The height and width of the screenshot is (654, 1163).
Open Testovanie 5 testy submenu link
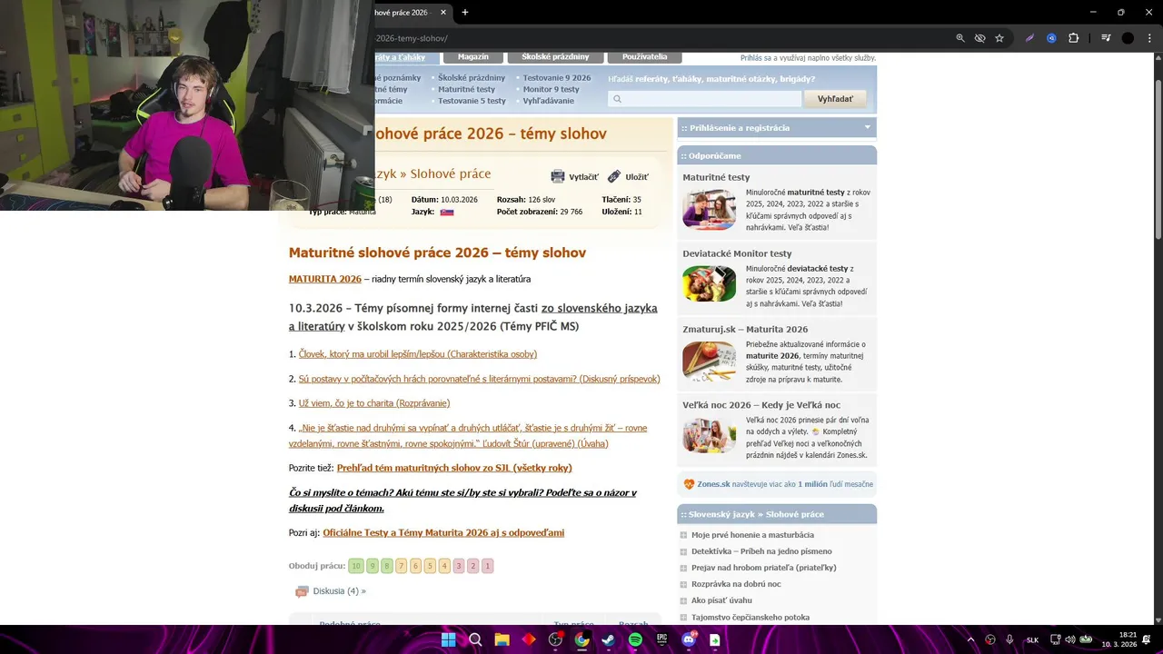point(472,101)
